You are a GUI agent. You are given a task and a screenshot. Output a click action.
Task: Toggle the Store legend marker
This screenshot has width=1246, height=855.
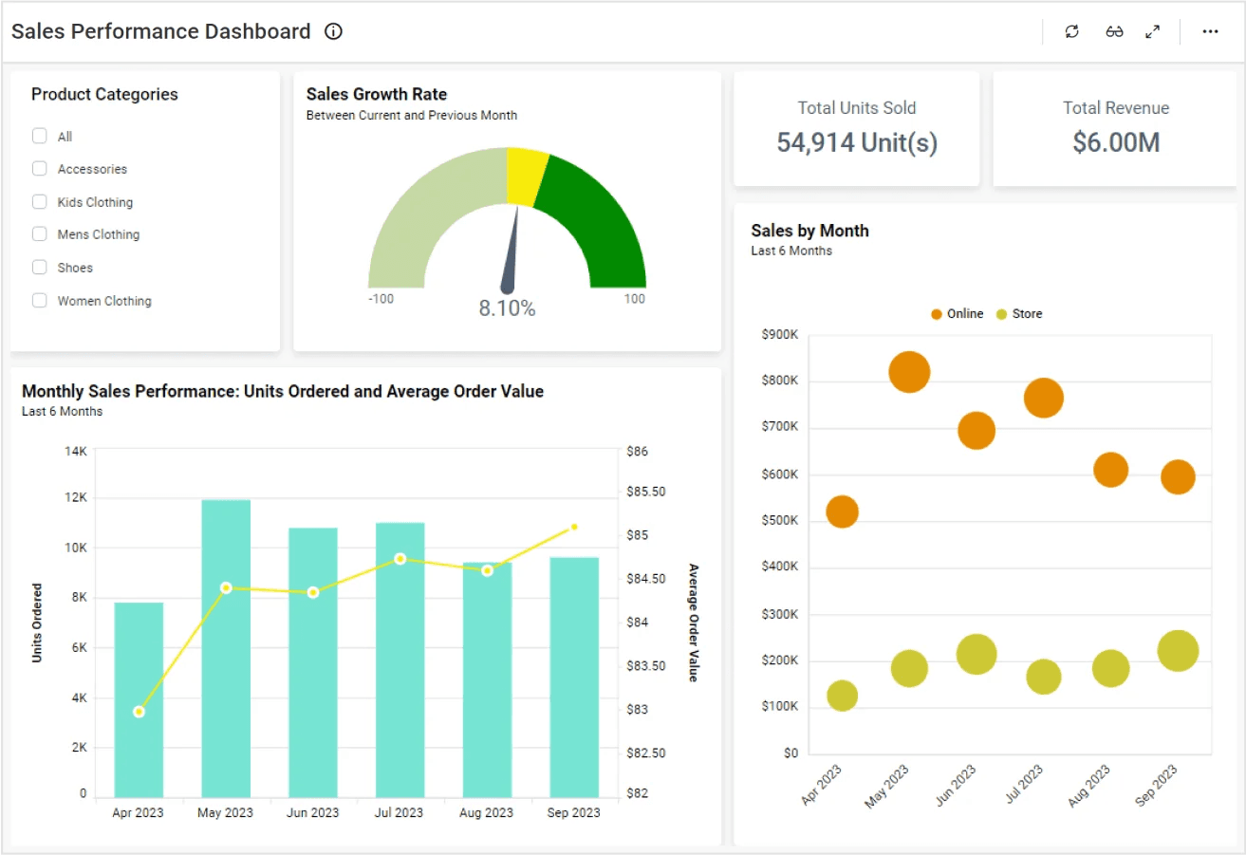1002,314
